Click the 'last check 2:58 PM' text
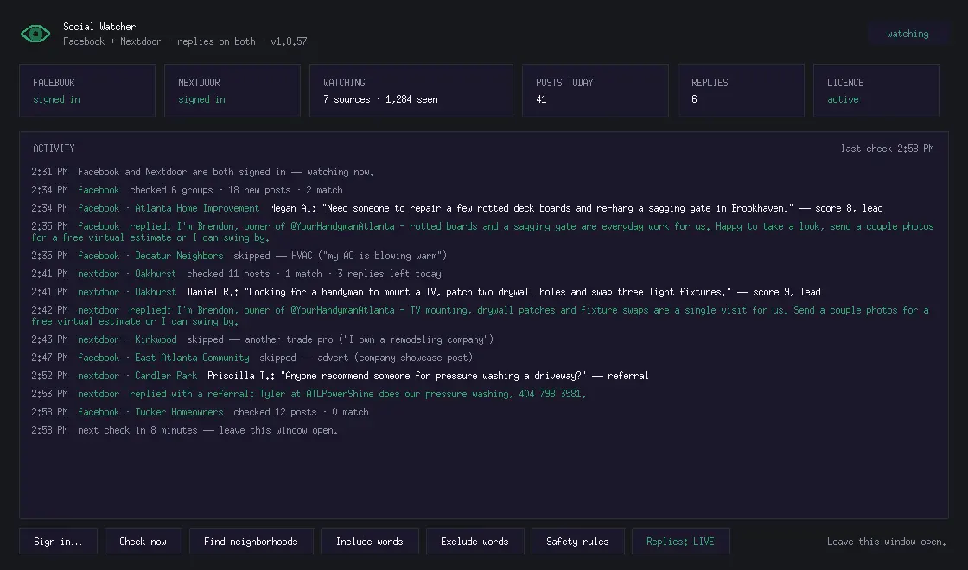Viewport: 968px width, 570px height. (x=887, y=149)
